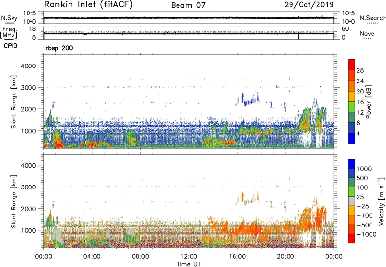Click the "04:00" time axis label
This screenshot has height=267, width=386.
92,257
